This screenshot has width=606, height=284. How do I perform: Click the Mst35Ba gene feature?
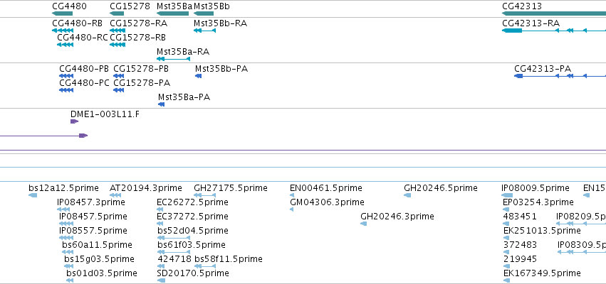173,13
